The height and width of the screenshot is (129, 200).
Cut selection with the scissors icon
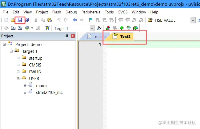tap(36, 20)
